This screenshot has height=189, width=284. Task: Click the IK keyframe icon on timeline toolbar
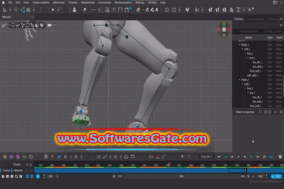[76, 157]
